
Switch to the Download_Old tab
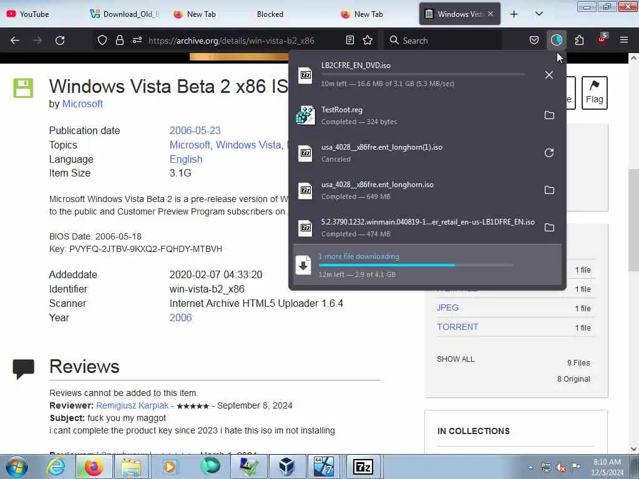[125, 14]
